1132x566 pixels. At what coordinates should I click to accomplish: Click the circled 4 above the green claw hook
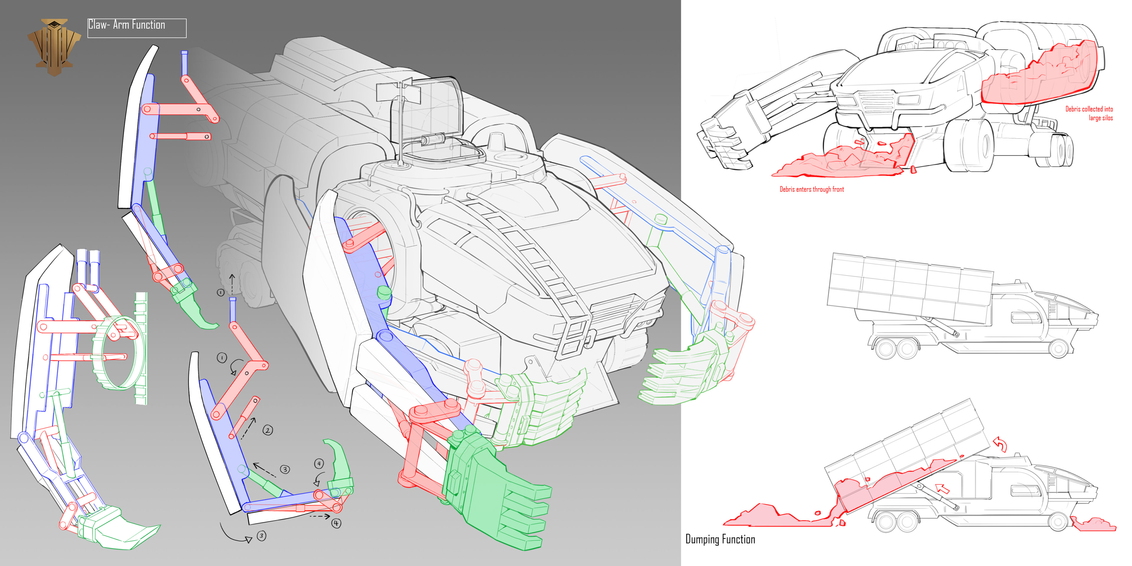[319, 464]
